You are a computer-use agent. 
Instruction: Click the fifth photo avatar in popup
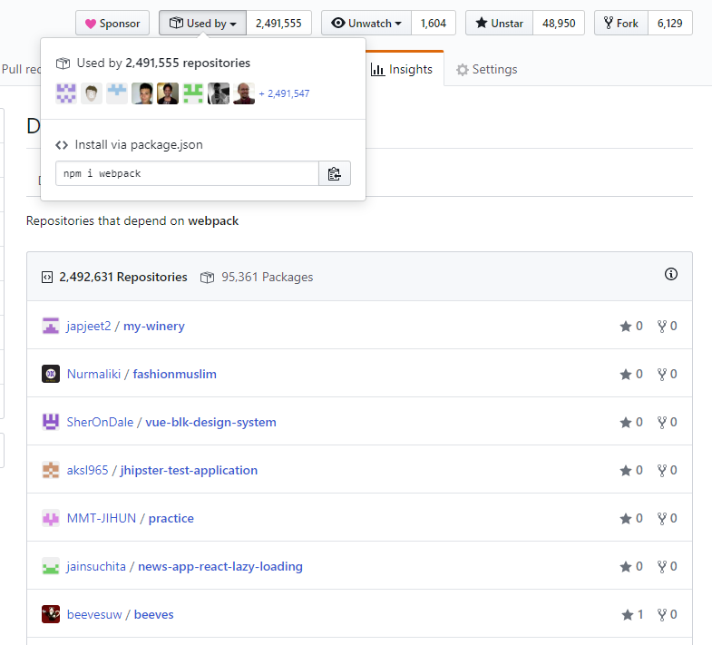pyautogui.click(x=168, y=93)
